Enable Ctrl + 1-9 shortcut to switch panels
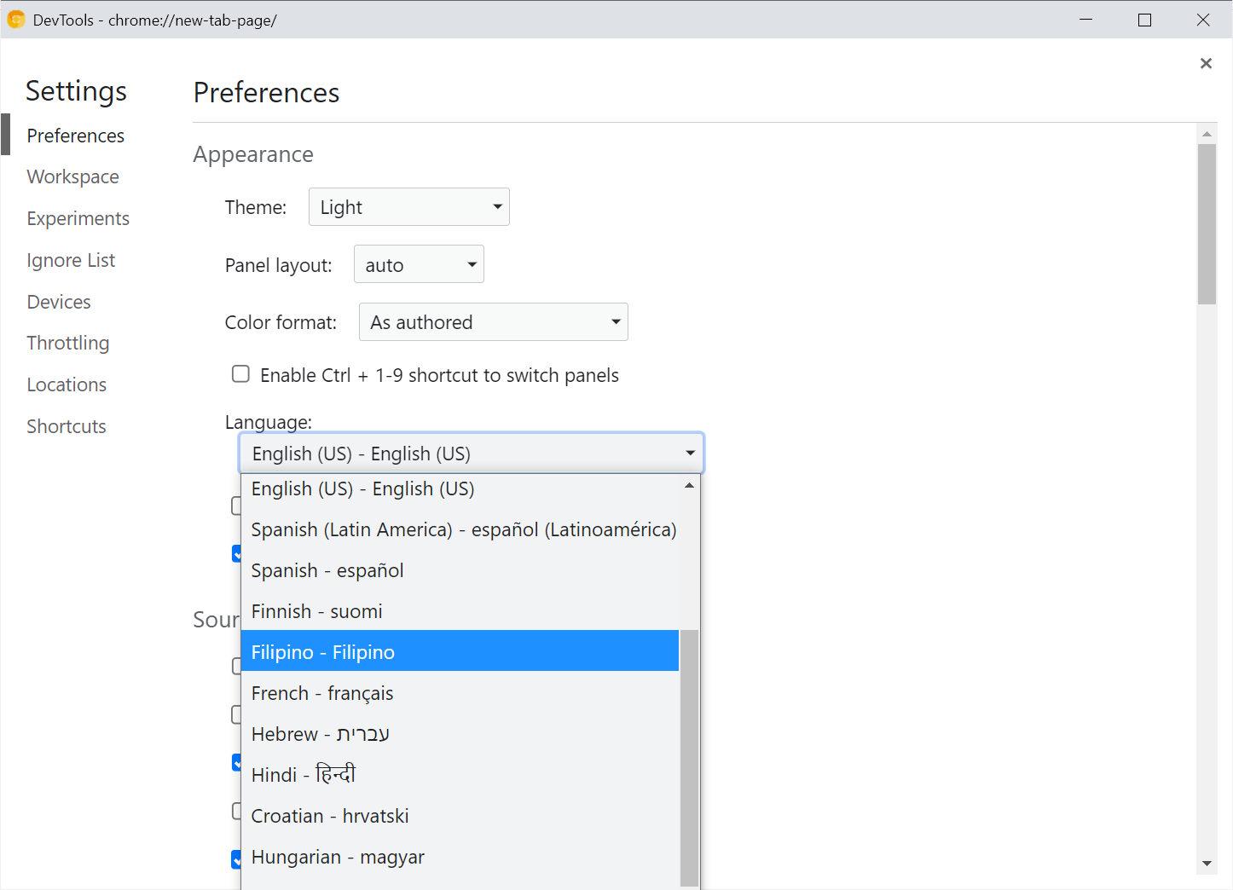Viewport: 1233px width, 890px height. (x=240, y=373)
